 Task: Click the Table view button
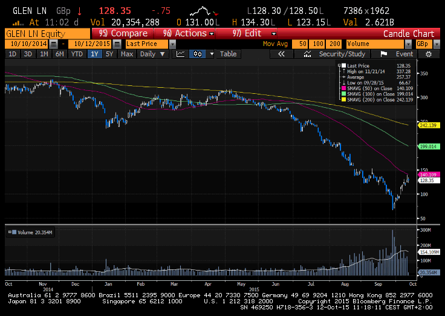coord(228,54)
